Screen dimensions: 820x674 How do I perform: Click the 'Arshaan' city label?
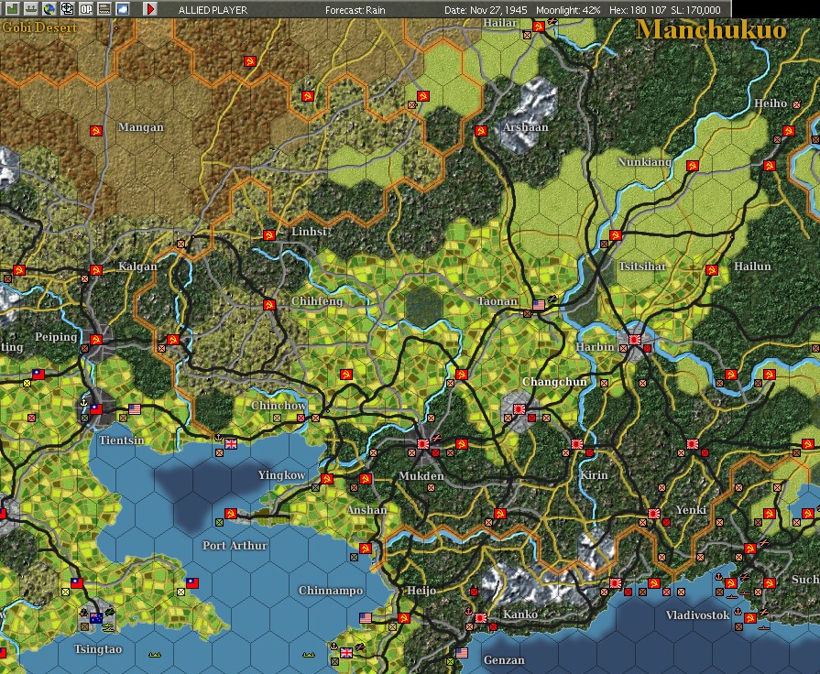pyautogui.click(x=526, y=127)
